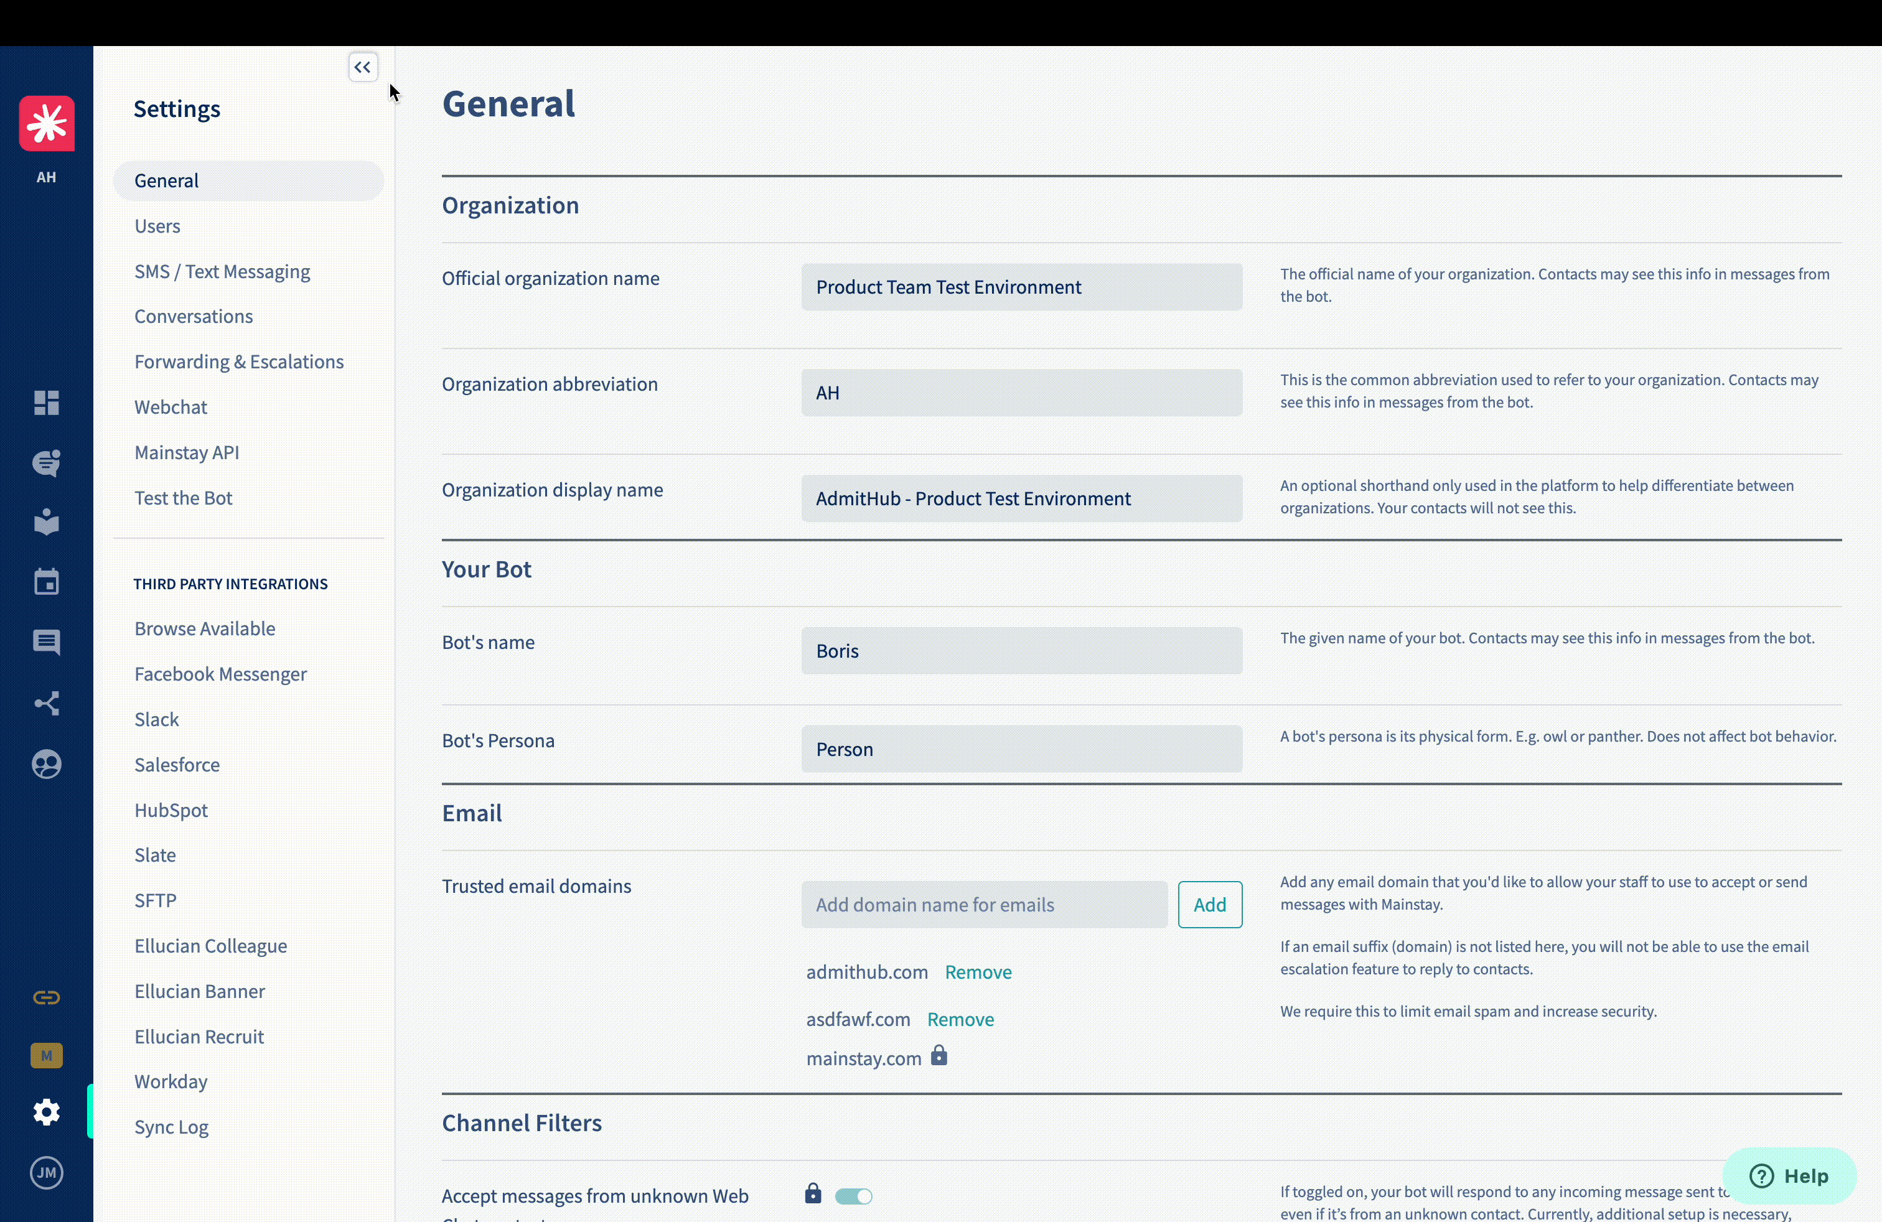Open the knowledge base reader icon

click(x=47, y=521)
